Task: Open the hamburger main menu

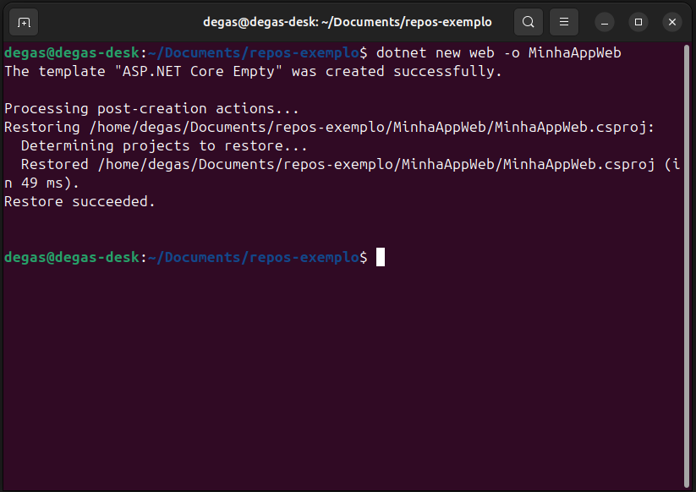Action: pos(564,22)
